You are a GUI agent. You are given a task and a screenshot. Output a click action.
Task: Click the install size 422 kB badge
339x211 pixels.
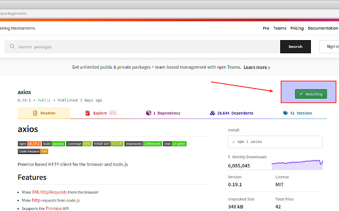pyautogui.click(x=108, y=143)
